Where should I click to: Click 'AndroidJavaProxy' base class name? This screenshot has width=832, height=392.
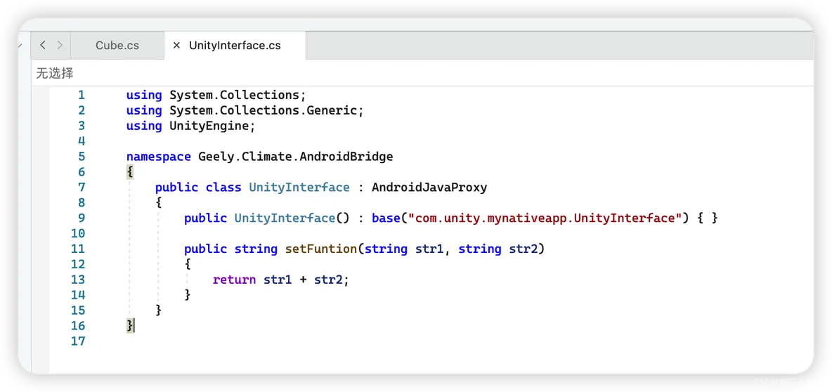click(x=429, y=188)
